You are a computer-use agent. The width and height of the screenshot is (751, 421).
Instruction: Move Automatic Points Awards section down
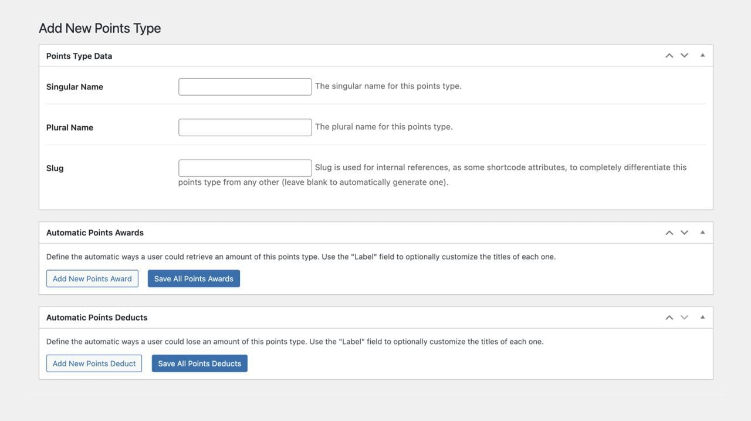[x=682, y=231]
